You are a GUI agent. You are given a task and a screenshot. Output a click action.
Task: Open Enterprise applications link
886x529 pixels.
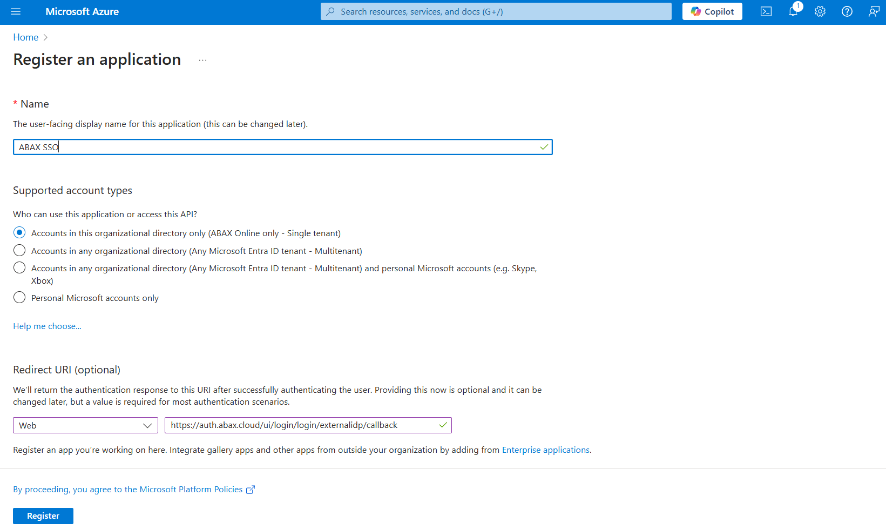[x=546, y=450]
